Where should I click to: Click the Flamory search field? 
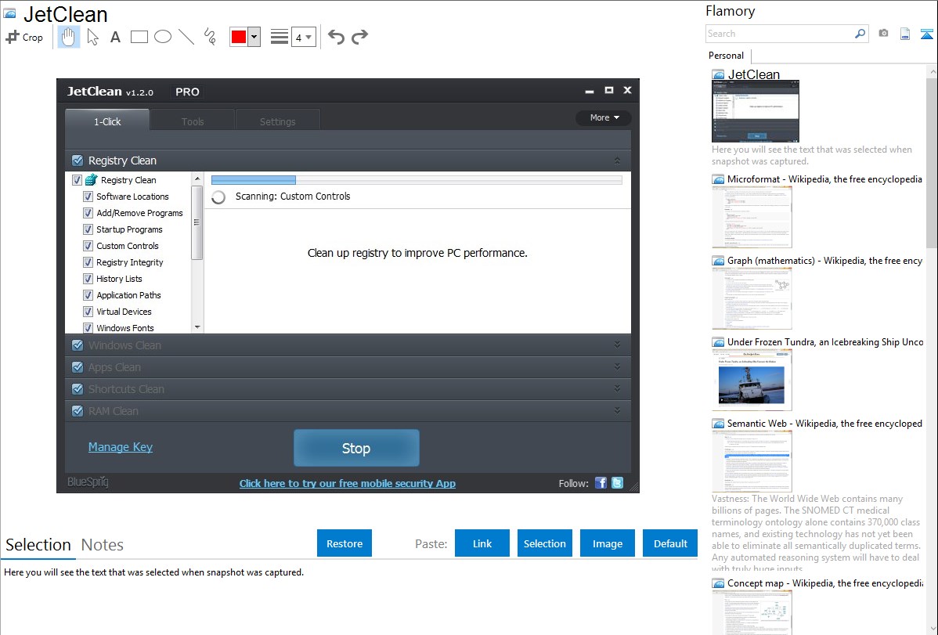tap(779, 34)
